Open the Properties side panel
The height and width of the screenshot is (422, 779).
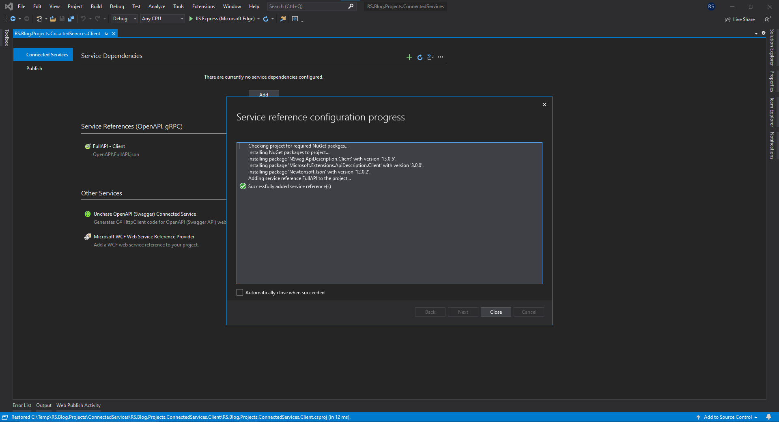772,81
